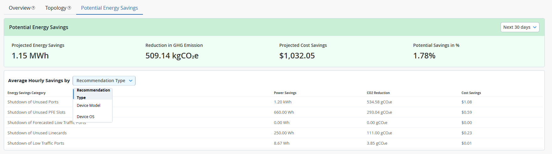Sort by the Power Savings column header
Viewport: 552px width, 154px height.
[285, 93]
